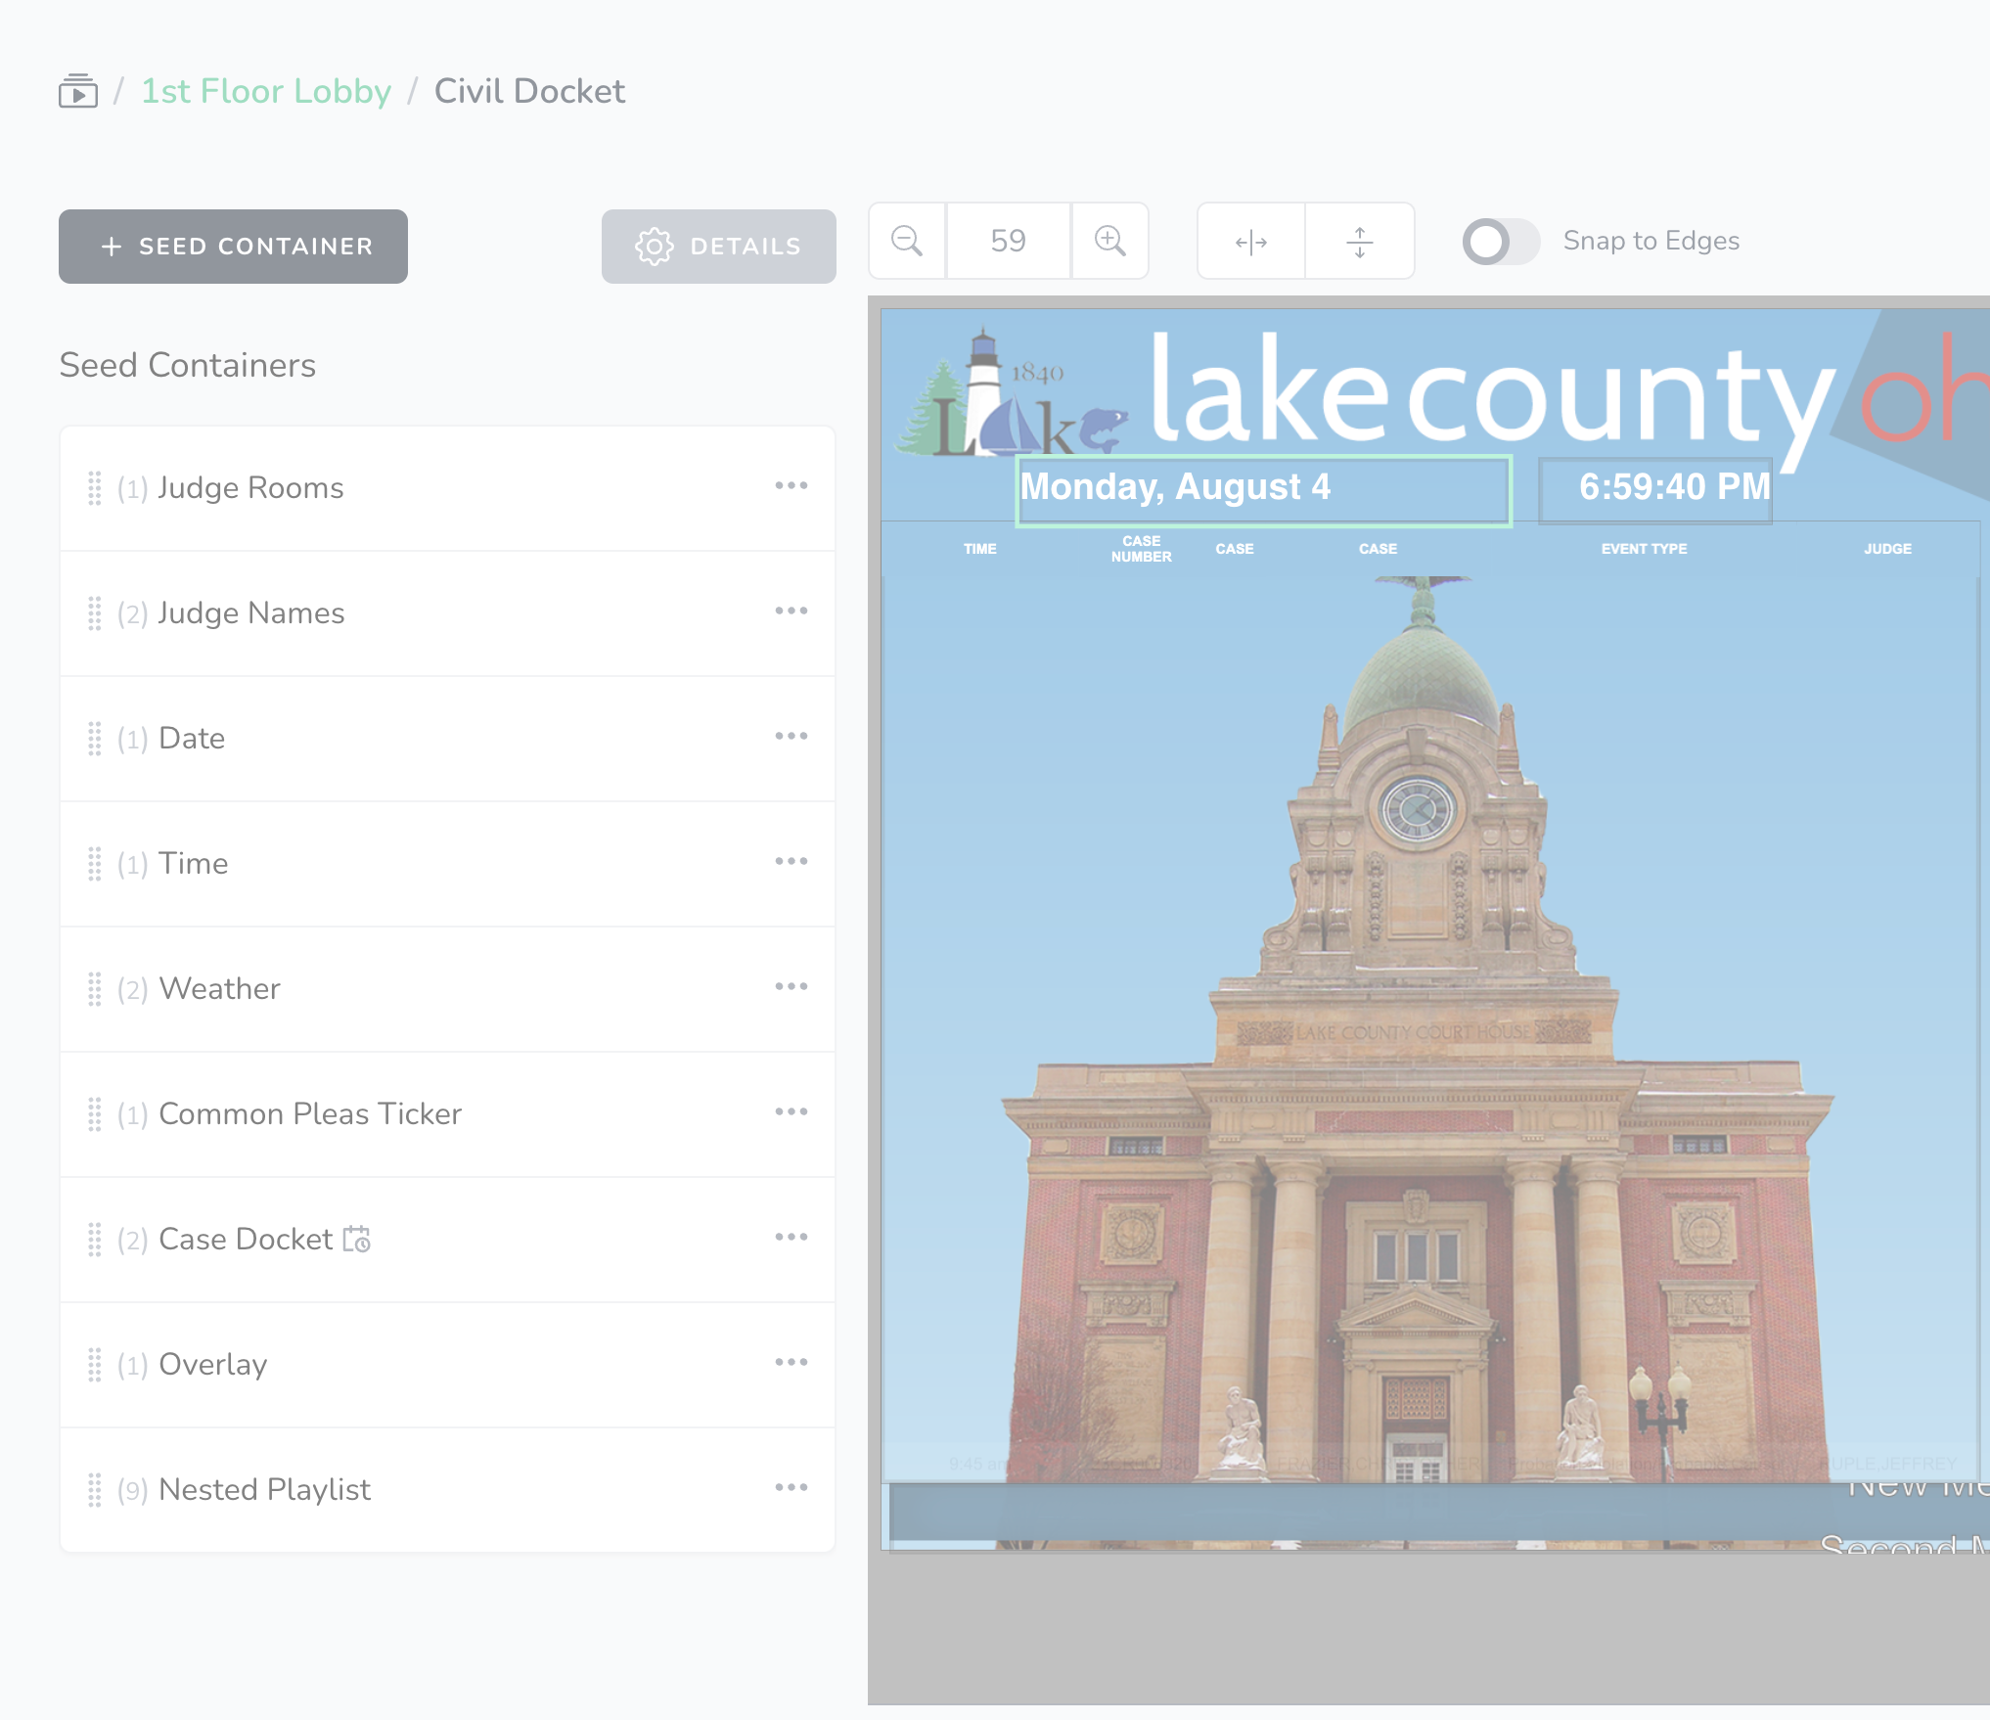Viewport: 1990px width, 1720px height.
Task: Click the zoom level value field
Action: [1008, 241]
